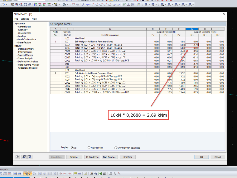This screenshot has width=237, height=178.
Task: Click the highlighted undo arrow icon in the table toolbar
Action: [x=25, y=174]
